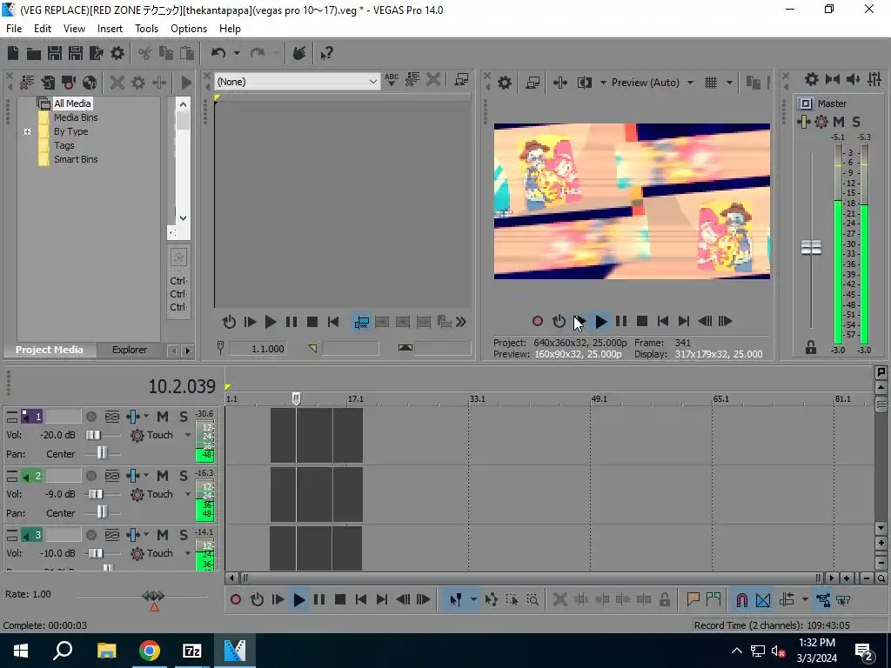Undo the last action
This screenshot has width=891, height=668.
point(218,53)
